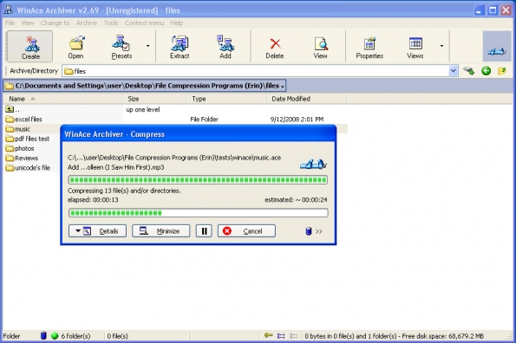Select the Reviews folder
Viewport: 516px width, 343px height.
[22, 158]
